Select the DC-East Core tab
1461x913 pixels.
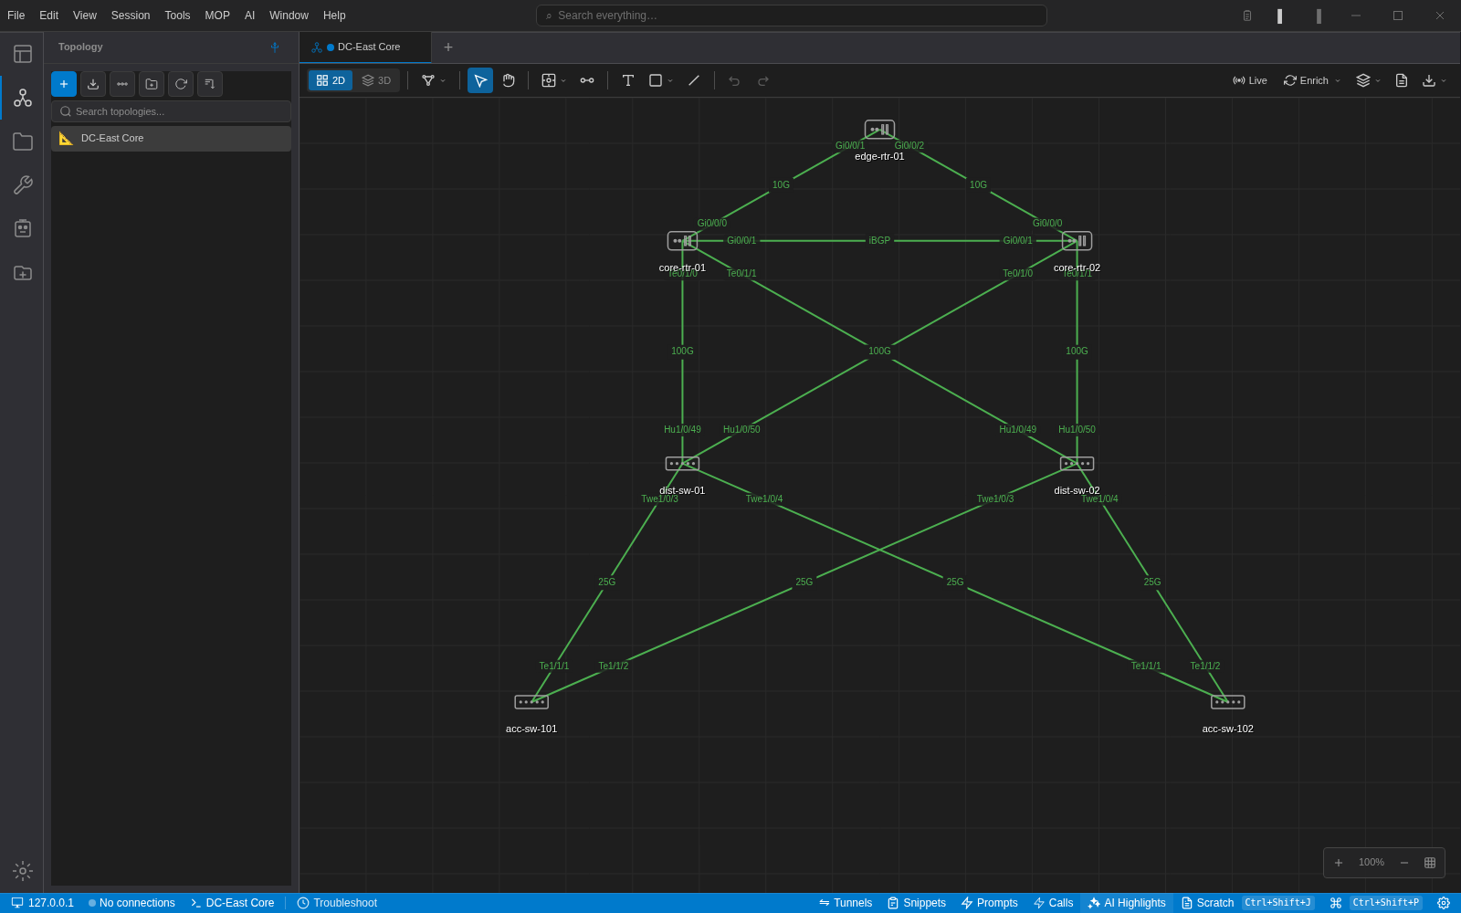click(365, 47)
